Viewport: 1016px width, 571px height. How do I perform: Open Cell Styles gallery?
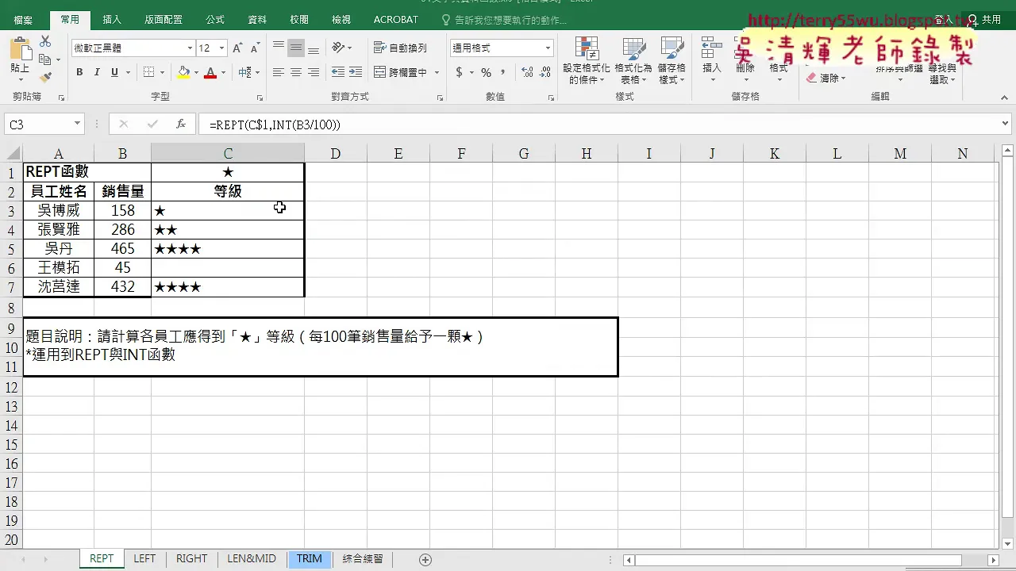(672, 60)
